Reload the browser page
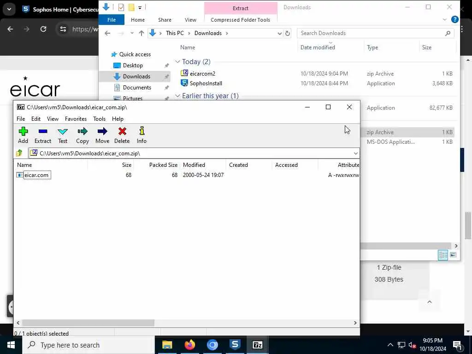Screen dimensions: 472x354 coord(43,29)
